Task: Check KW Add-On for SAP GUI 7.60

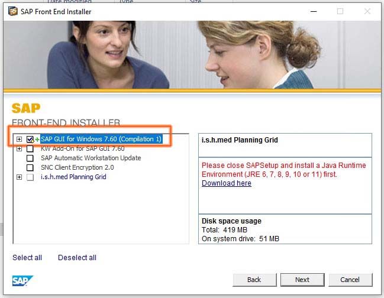Action: point(30,148)
